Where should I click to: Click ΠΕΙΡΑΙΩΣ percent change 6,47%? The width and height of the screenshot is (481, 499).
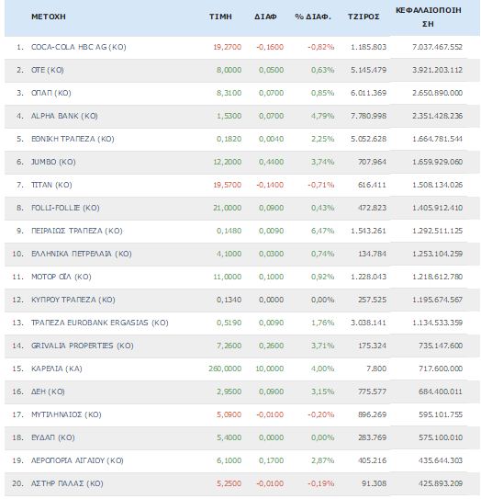click(x=322, y=231)
